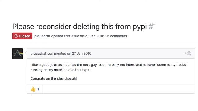Image resolution: width=198 pixels, height=111 pixels.
Task: Open piquadrat author link in comment header
Action: [38, 53]
